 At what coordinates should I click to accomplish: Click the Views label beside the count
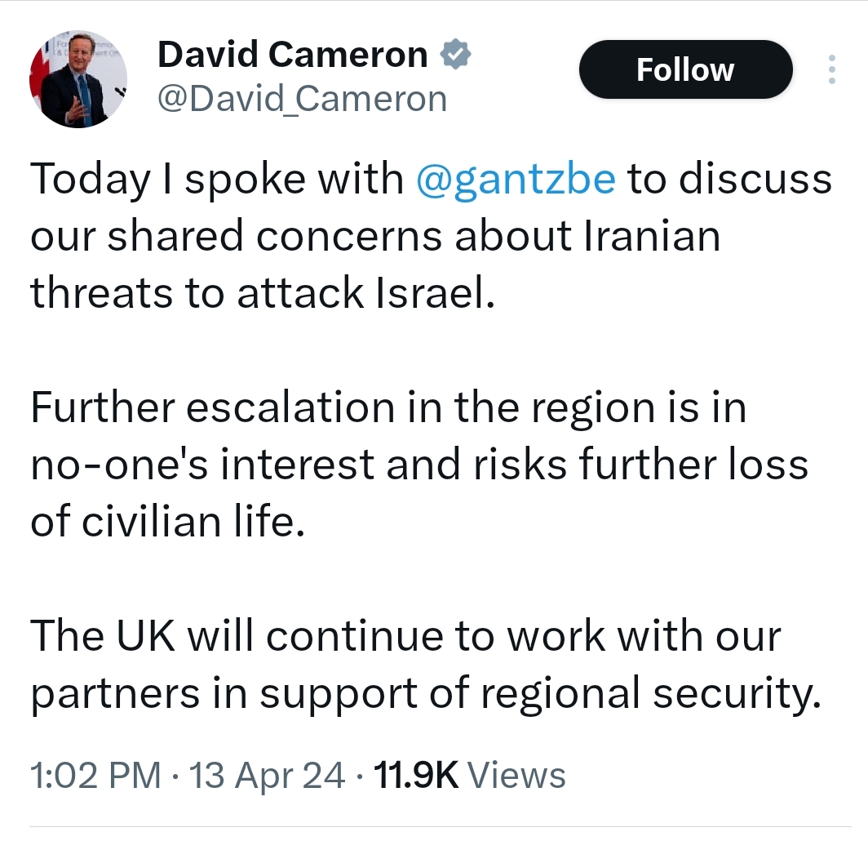tap(520, 775)
